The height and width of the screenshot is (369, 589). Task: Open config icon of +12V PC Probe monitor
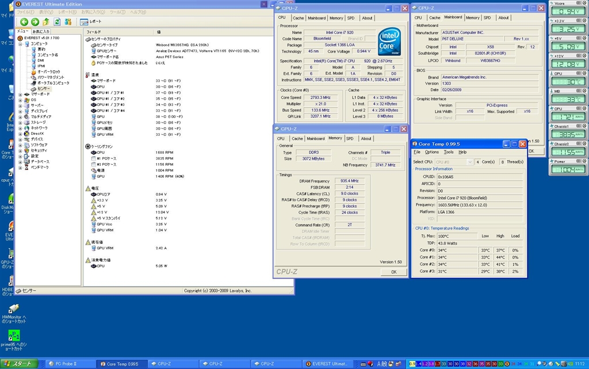pyautogui.click(x=579, y=56)
